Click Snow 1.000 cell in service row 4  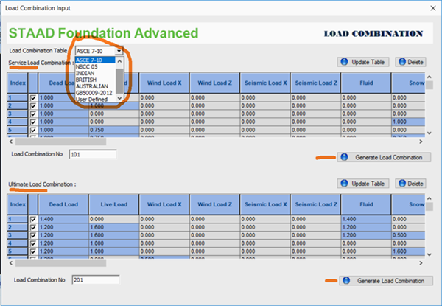[408, 122]
